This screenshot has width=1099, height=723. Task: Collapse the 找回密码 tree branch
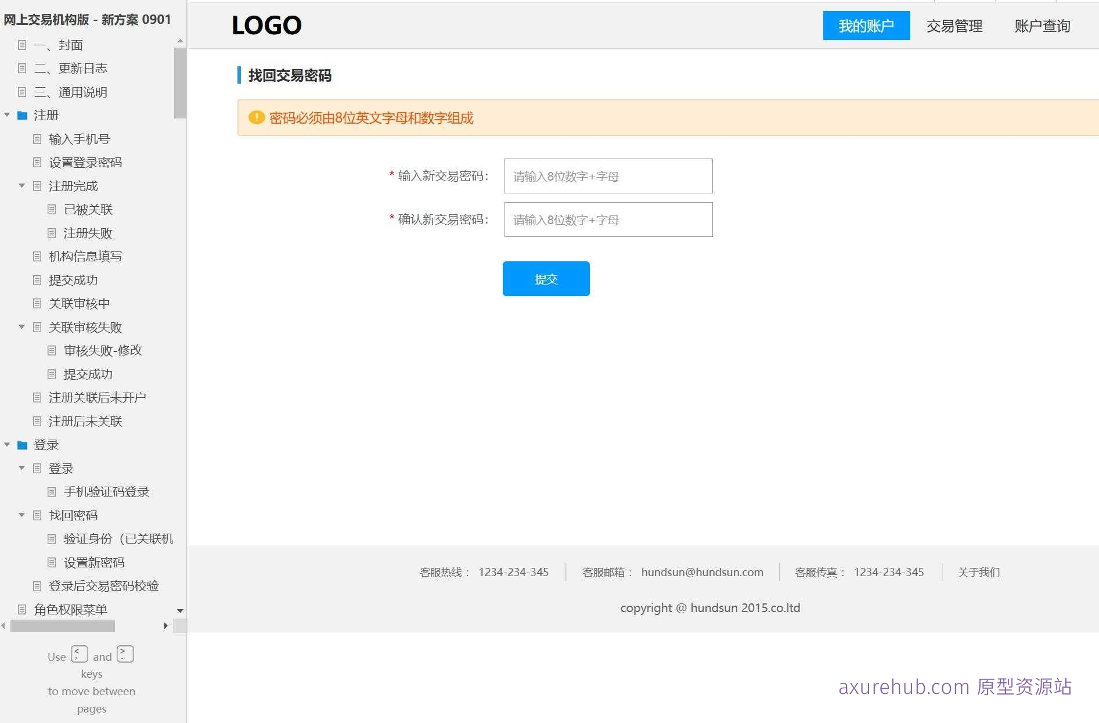(22, 515)
